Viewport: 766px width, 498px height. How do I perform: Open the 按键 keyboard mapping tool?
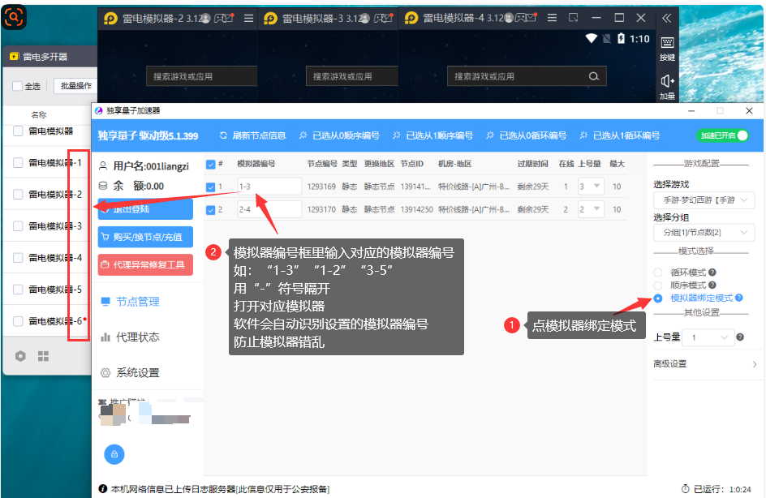(667, 49)
